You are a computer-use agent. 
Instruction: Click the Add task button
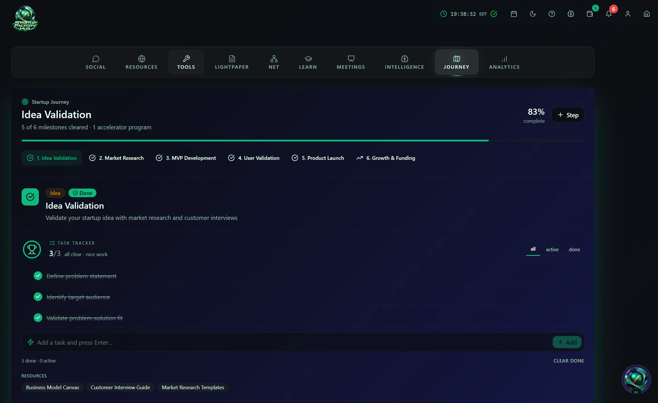(x=567, y=342)
